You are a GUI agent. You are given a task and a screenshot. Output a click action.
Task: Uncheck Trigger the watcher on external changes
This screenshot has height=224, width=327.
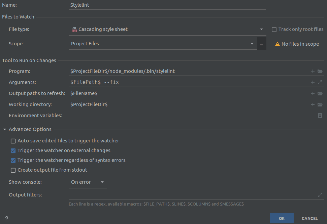pos(13,150)
